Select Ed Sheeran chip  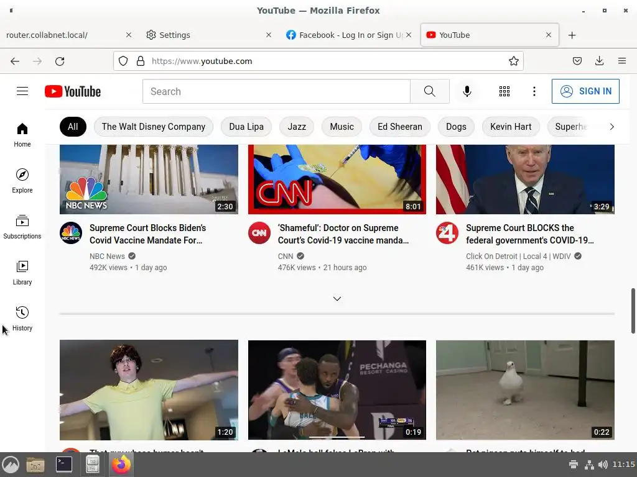click(x=400, y=127)
